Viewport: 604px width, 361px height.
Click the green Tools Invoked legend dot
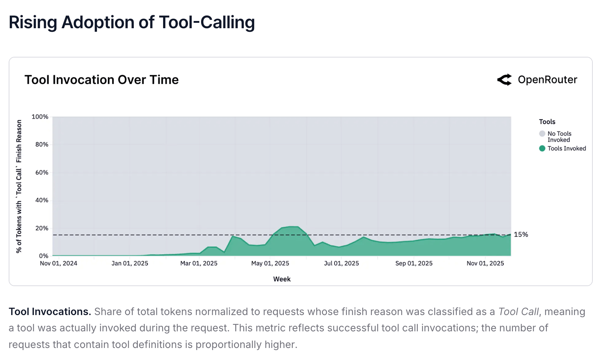[542, 148]
